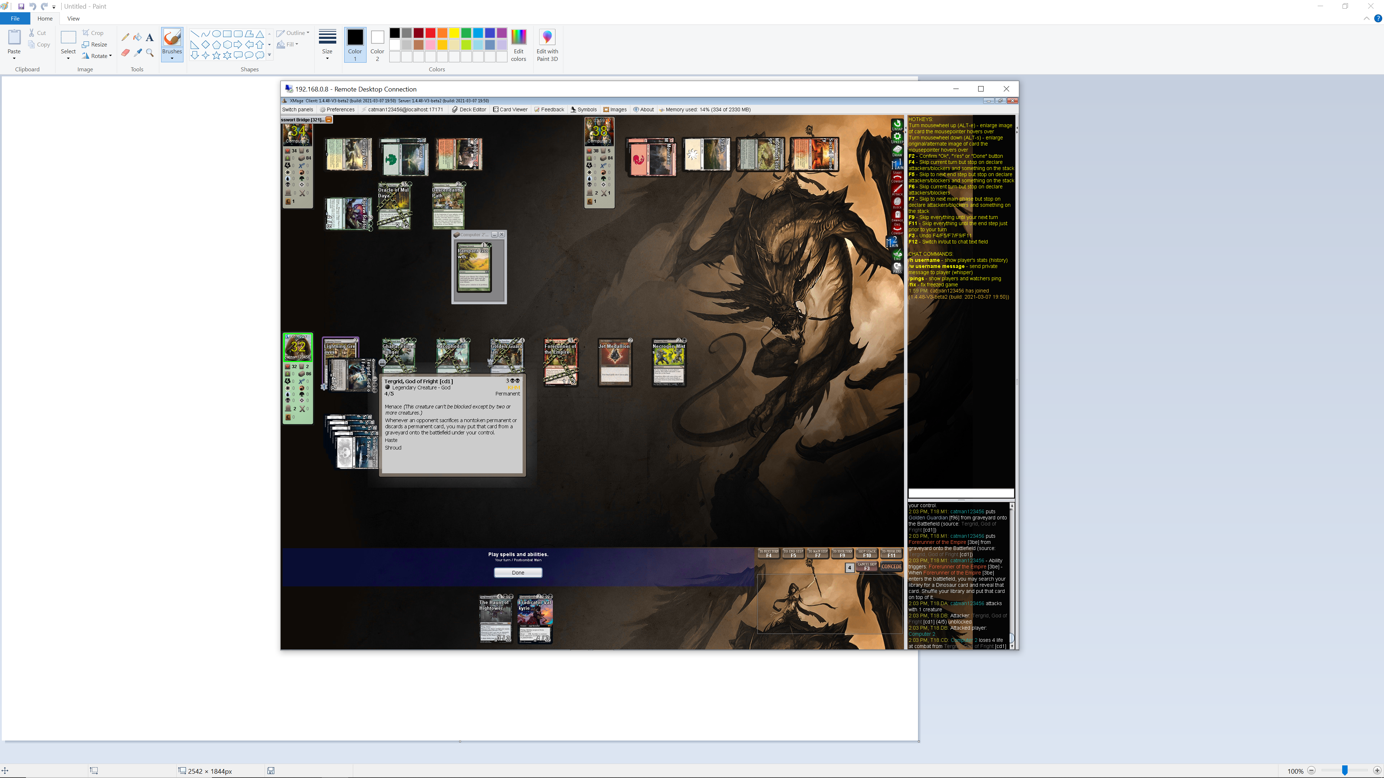The height and width of the screenshot is (778, 1384).
Task: Switch to the Home ribbon tab
Action: click(x=45, y=18)
